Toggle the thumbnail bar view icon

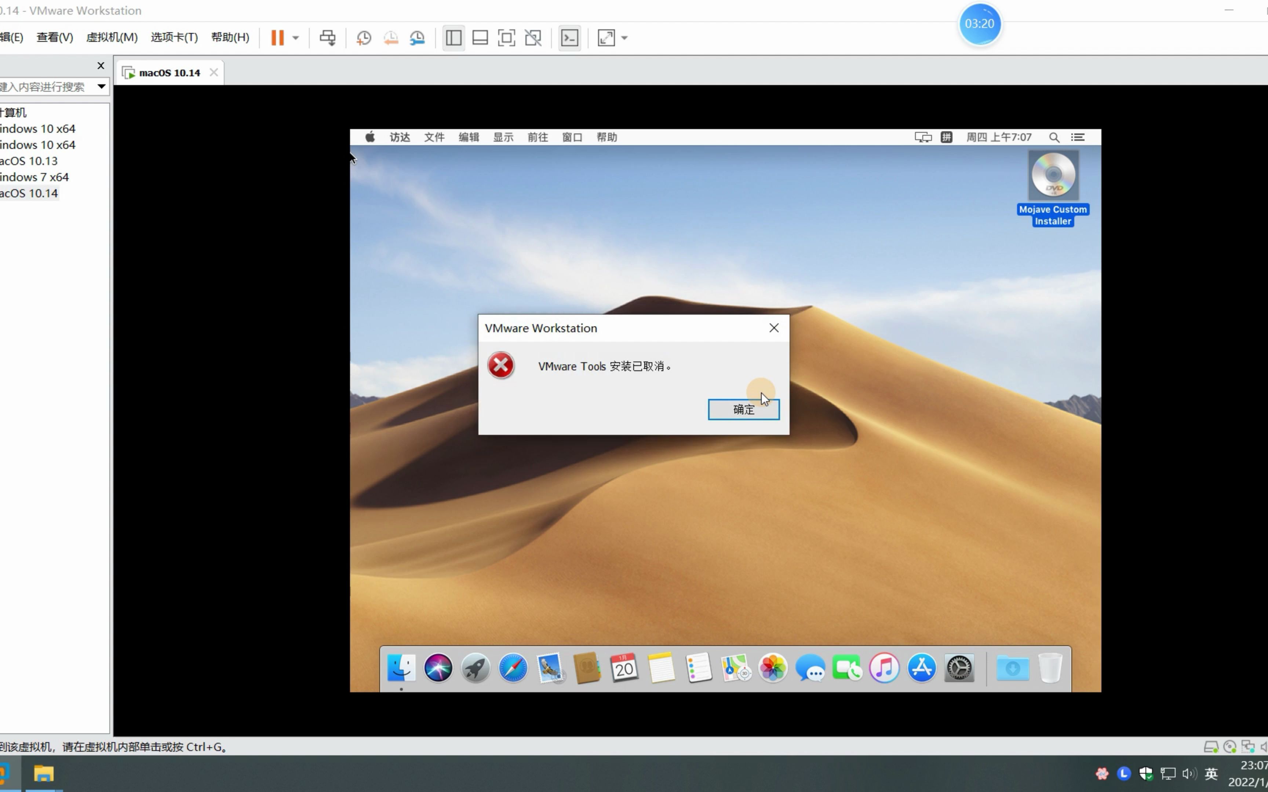pos(480,38)
